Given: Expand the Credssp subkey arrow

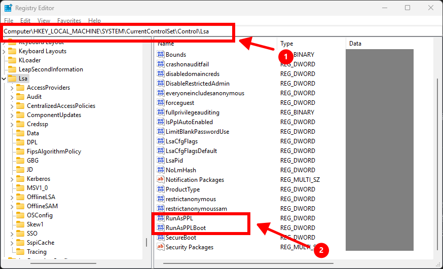Looking at the screenshot, I should pos(12,124).
